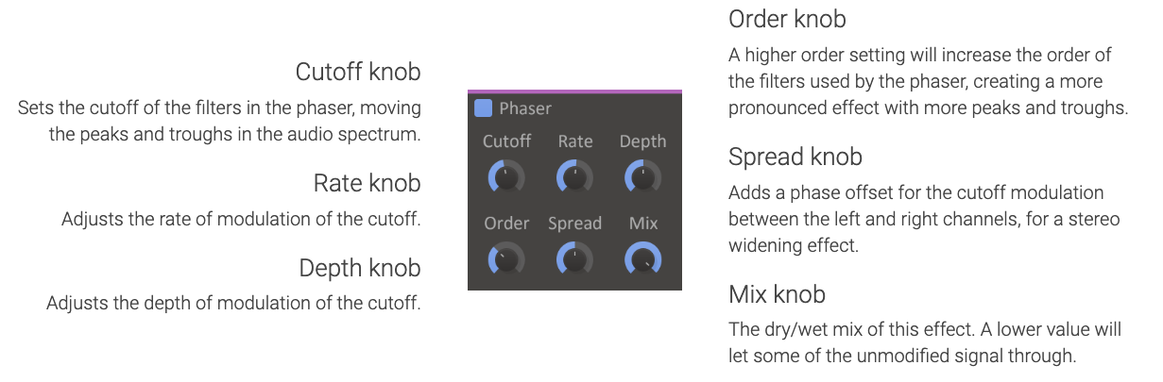
Task: Click the Order knob dial
Action: click(507, 258)
